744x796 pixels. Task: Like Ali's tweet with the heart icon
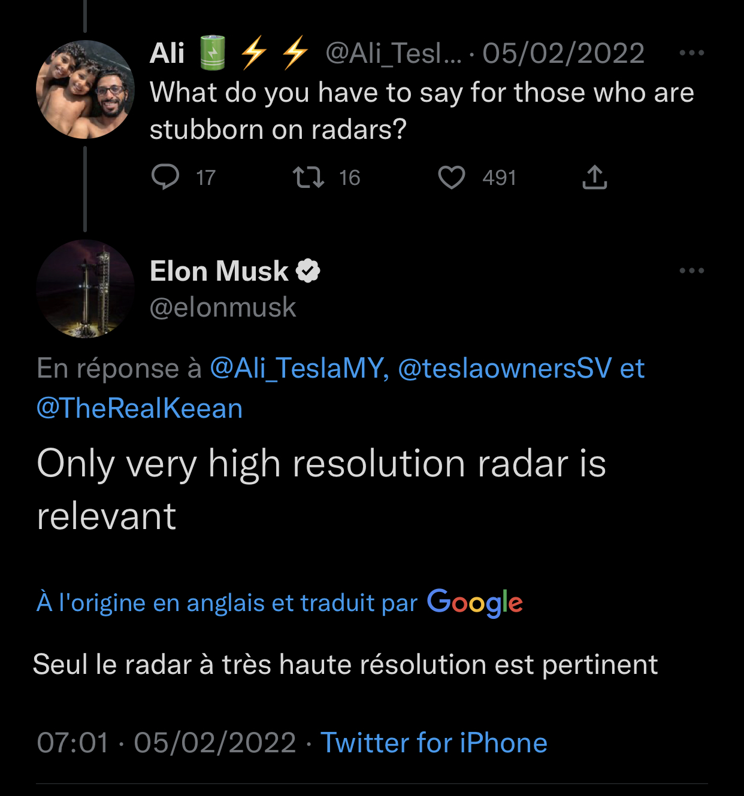coord(452,178)
